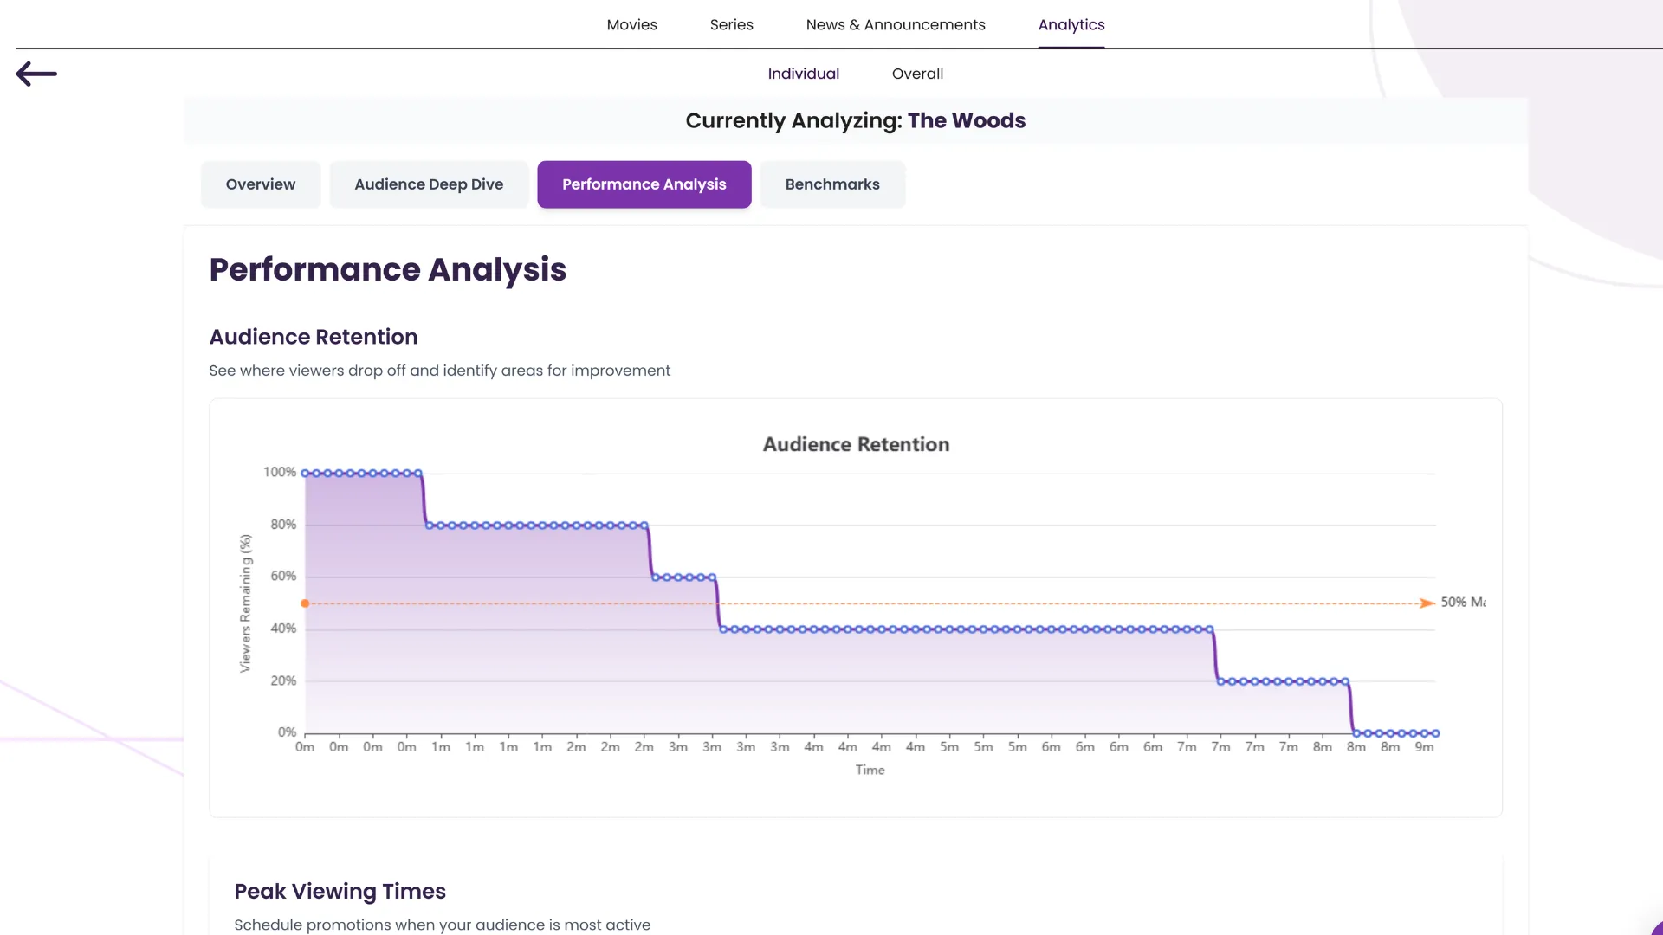
Task: View the Benchmarks section
Action: [x=832, y=184]
